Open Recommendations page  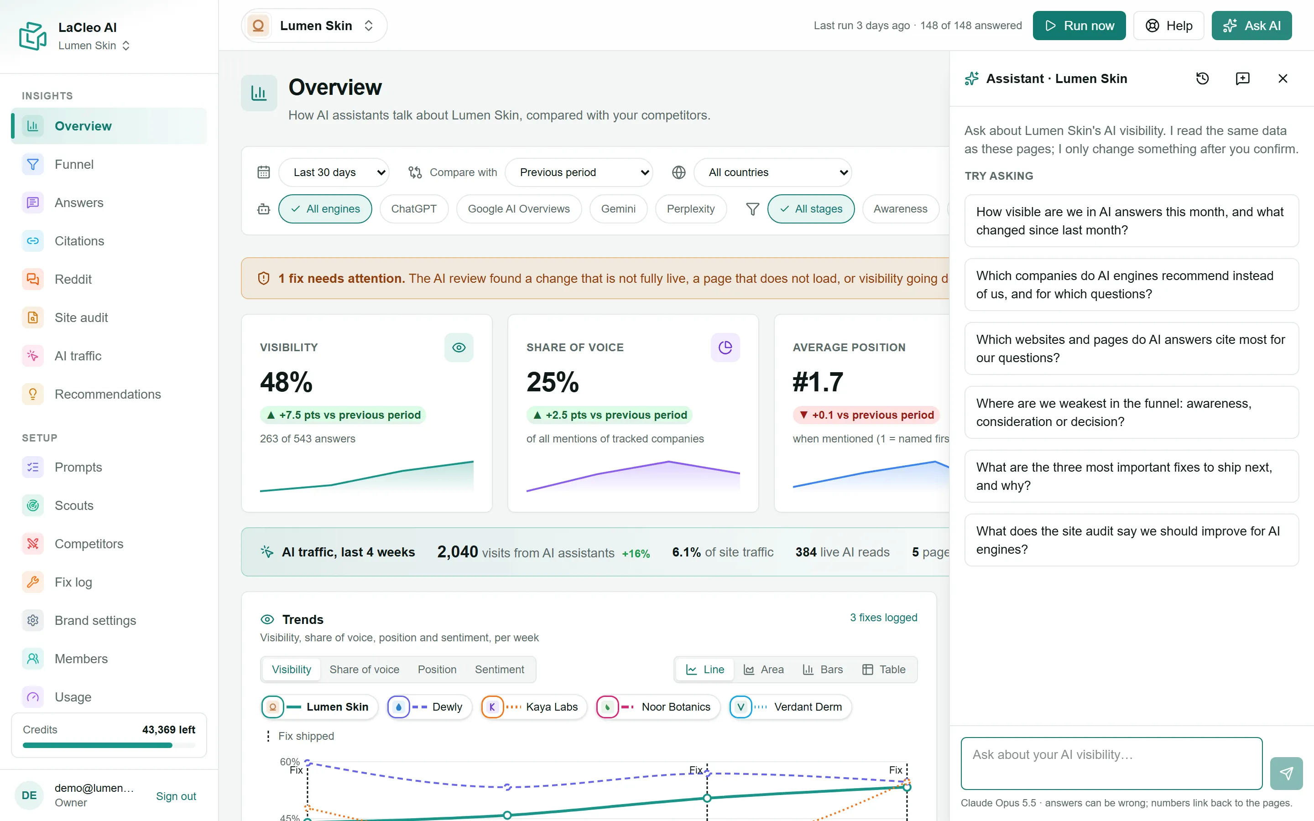click(x=109, y=394)
